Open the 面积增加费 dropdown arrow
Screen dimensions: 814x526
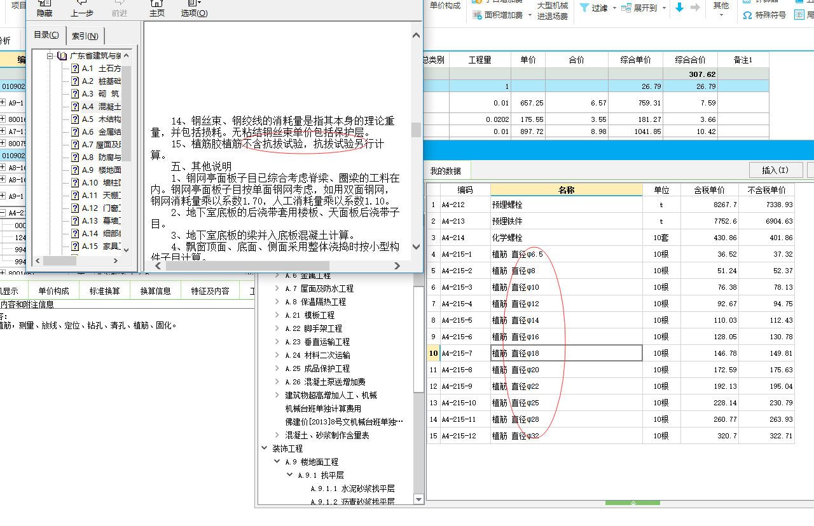[530, 15]
